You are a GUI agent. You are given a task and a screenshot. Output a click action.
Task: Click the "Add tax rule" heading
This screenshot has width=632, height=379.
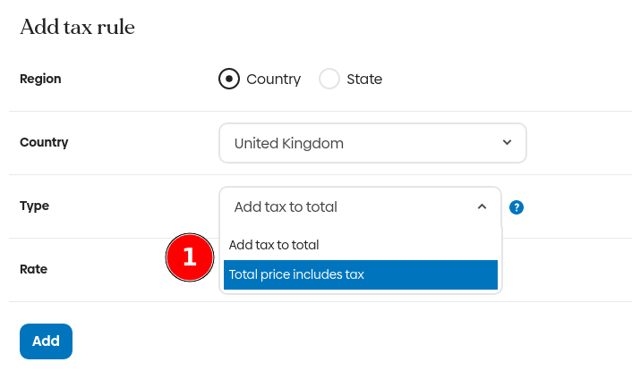(x=77, y=27)
